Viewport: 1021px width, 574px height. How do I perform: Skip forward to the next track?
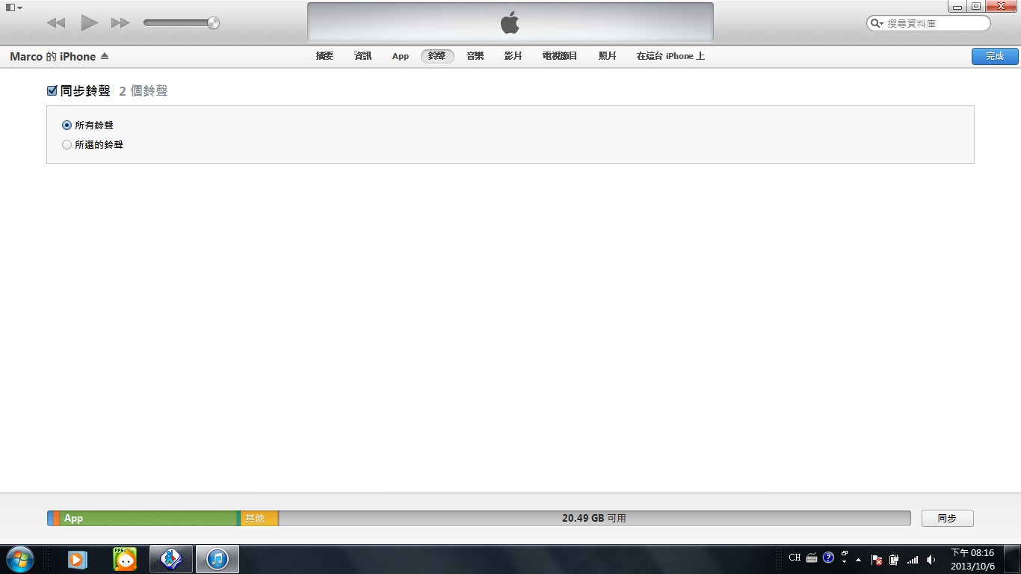120,23
